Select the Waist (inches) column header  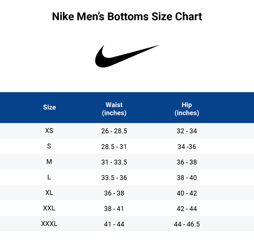(x=114, y=109)
